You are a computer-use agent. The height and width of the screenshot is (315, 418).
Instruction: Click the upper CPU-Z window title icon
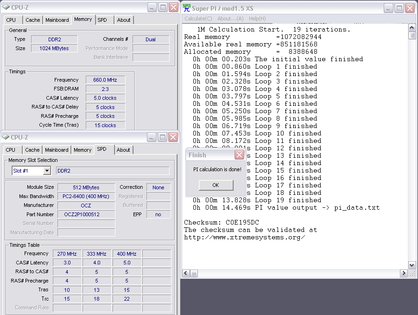click(6, 7)
